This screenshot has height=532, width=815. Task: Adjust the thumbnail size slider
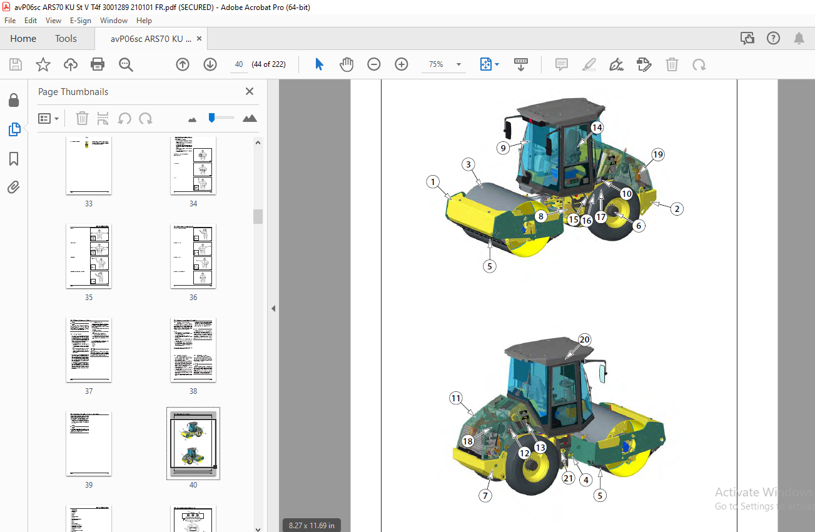(x=212, y=117)
